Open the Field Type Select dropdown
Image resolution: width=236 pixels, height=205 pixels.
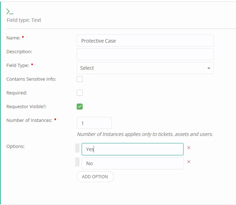pyautogui.click(x=145, y=68)
